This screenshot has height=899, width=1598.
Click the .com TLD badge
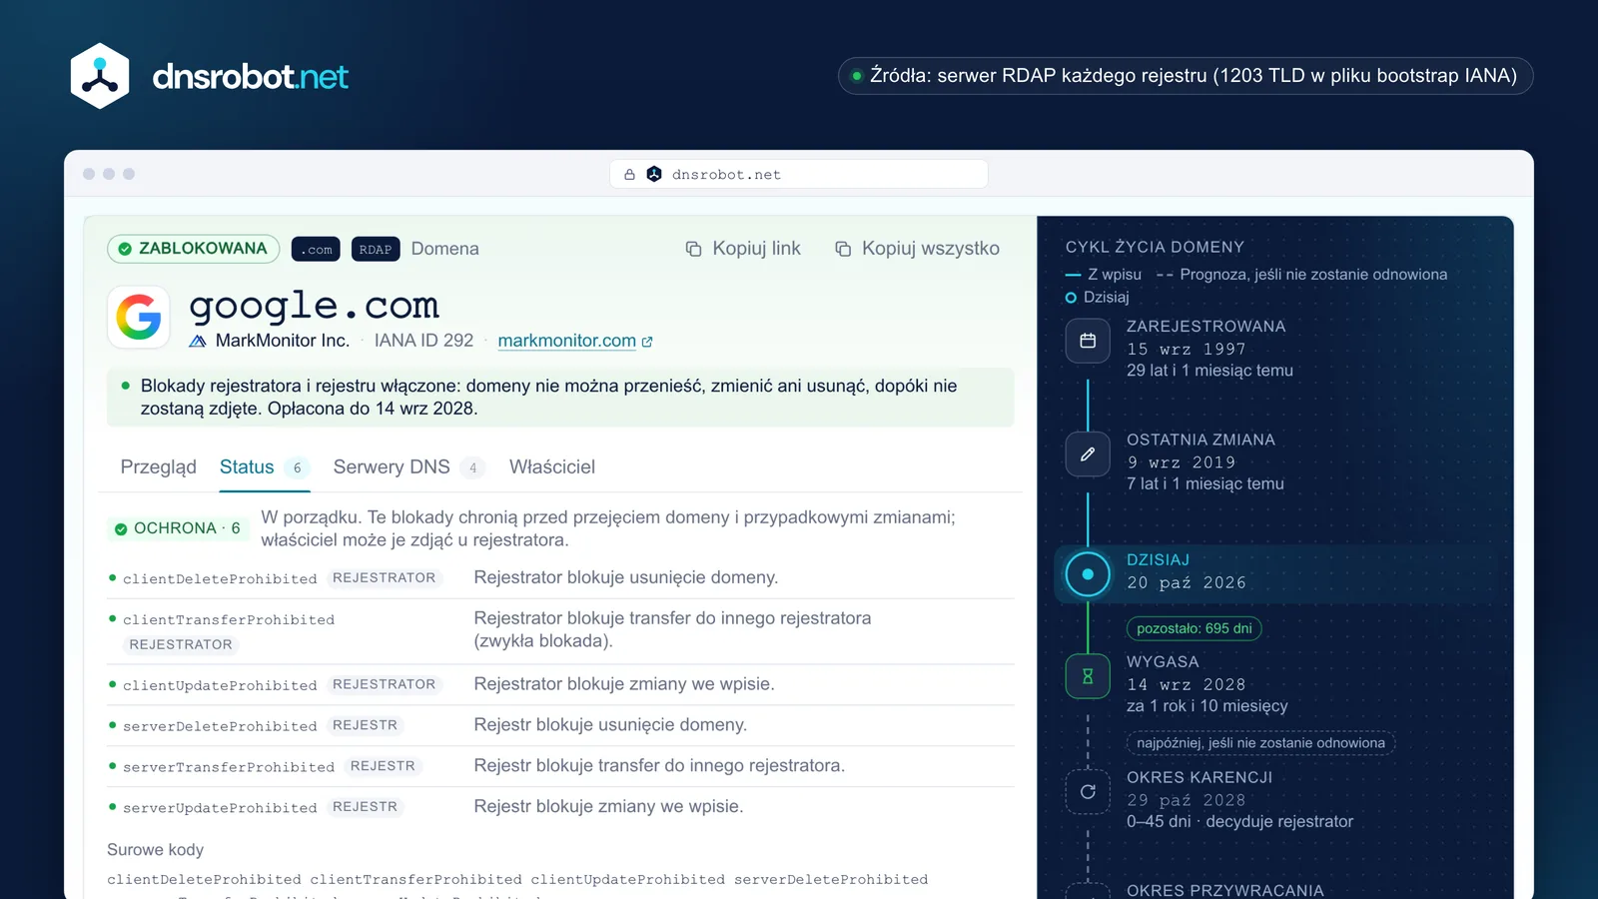tap(316, 250)
